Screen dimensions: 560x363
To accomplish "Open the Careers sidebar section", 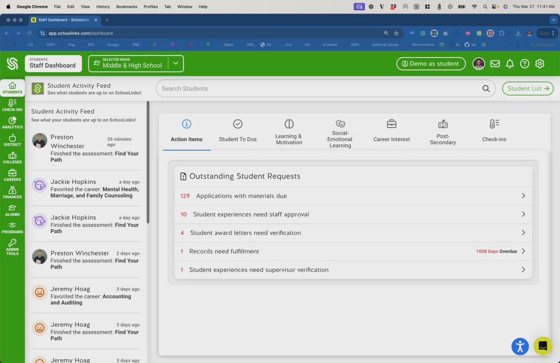I will pos(12,175).
